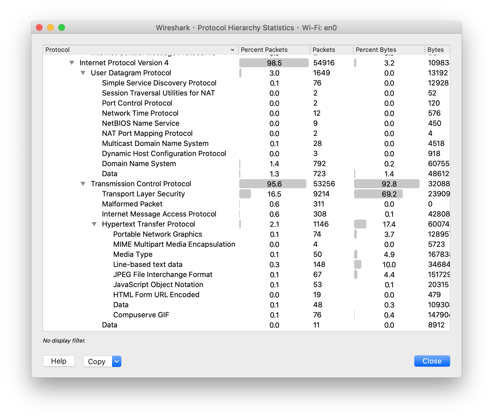Sort by Percent Bytes column header

(389, 50)
